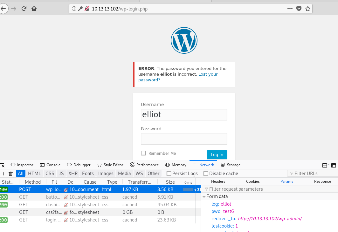
Task: Open the Performance panel
Action: [x=144, y=165]
